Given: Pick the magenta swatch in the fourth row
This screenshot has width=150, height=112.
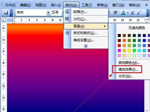Looking at the screenshot, I should 119,50.
